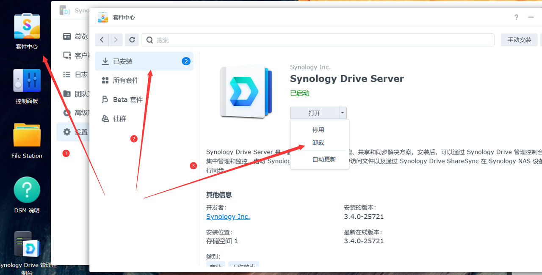Image resolution: width=542 pixels, height=275 pixels.
Task: Click the 手动安装 button
Action: pyautogui.click(x=519, y=40)
